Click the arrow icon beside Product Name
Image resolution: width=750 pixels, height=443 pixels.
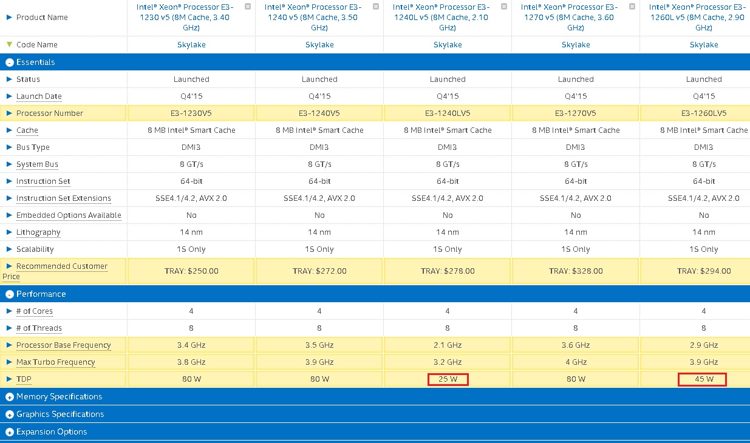(x=9, y=18)
